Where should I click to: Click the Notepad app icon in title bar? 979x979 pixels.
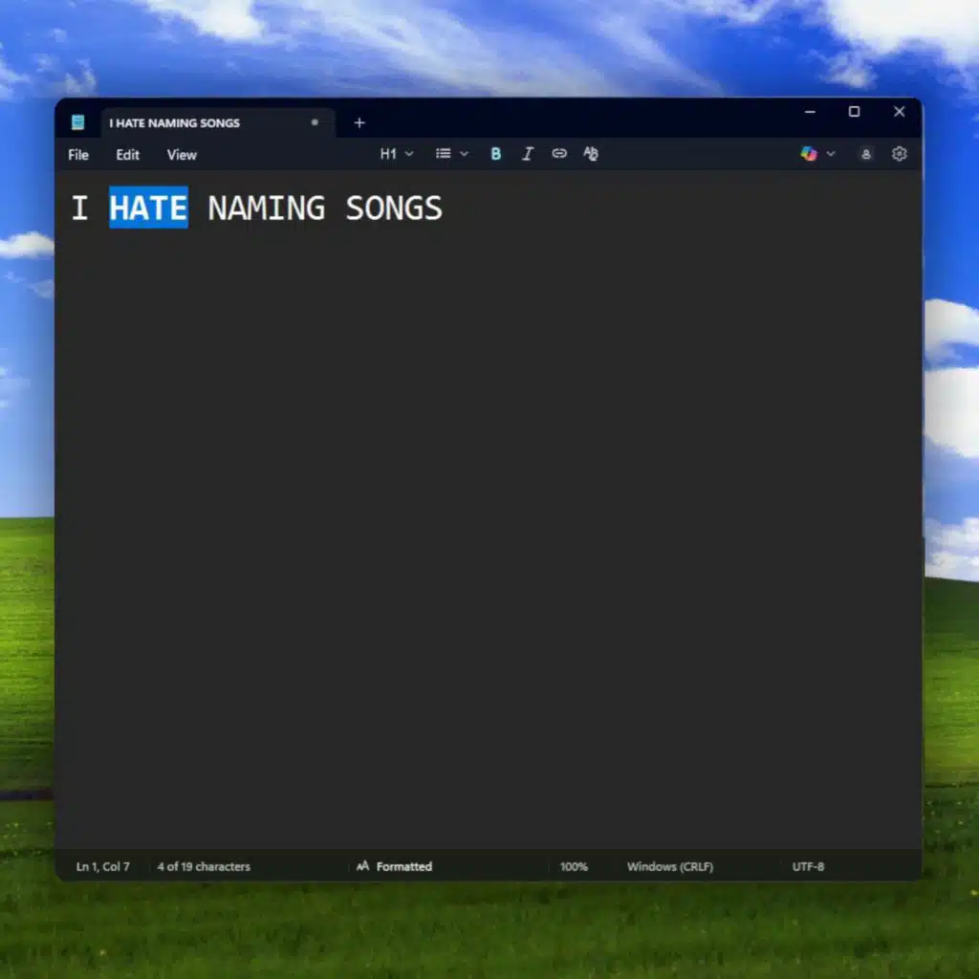[x=78, y=122]
